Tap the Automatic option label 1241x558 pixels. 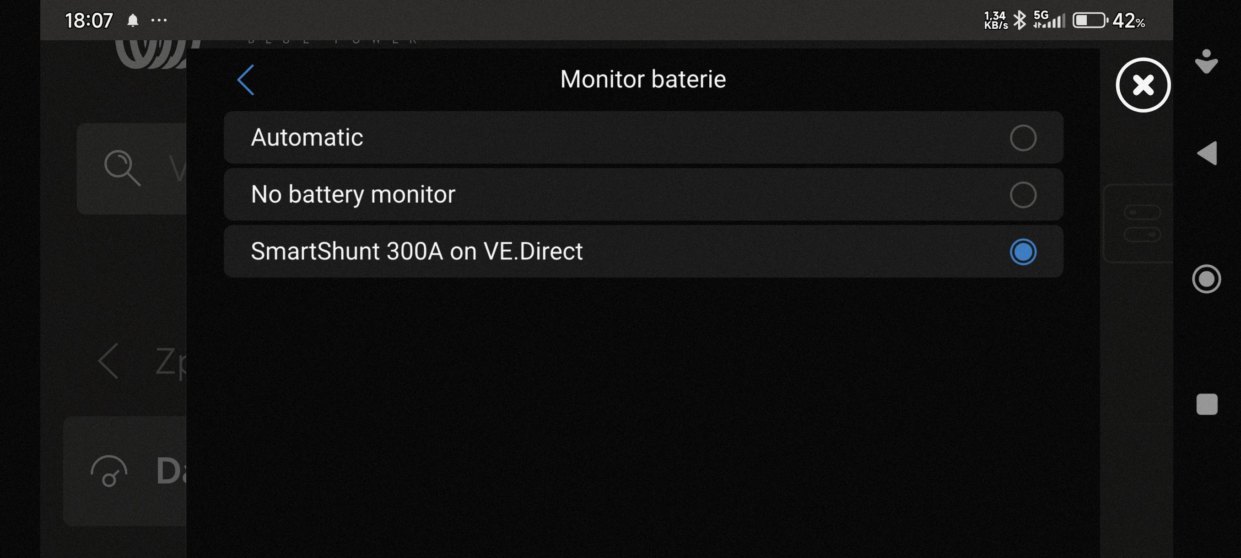coord(307,138)
